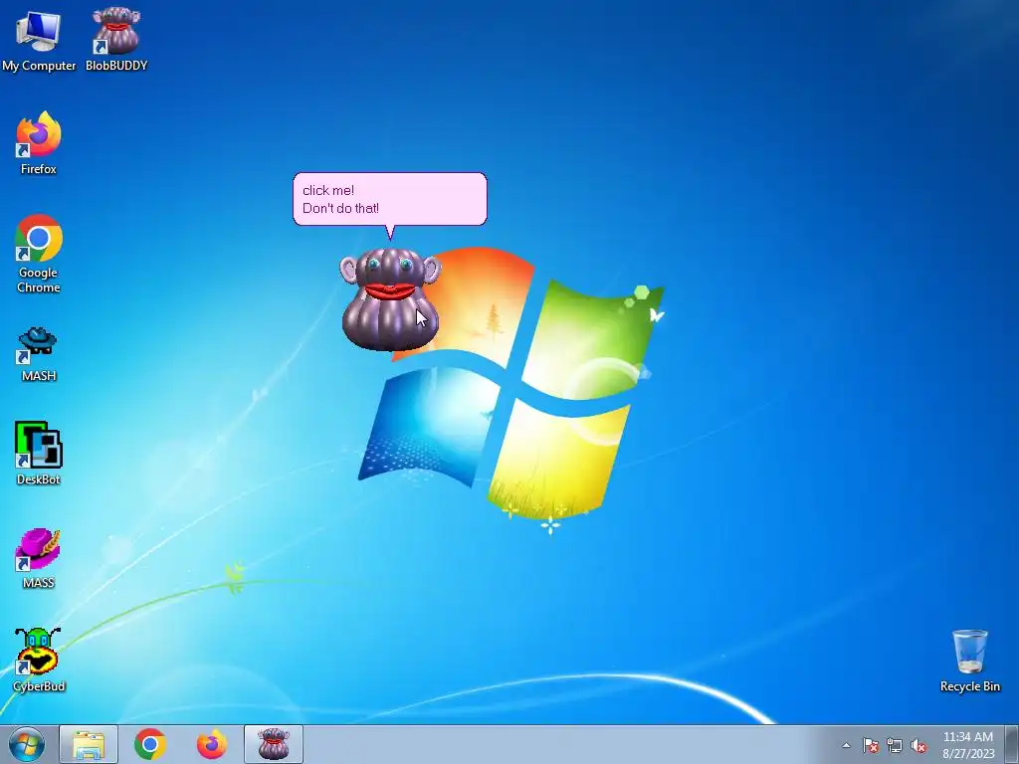This screenshot has width=1019, height=764.
Task: Select the Google Chrome desktop shortcut
Action: point(39,253)
